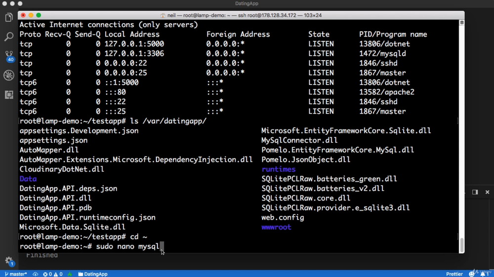Open the Search view in activity bar

coord(9,37)
